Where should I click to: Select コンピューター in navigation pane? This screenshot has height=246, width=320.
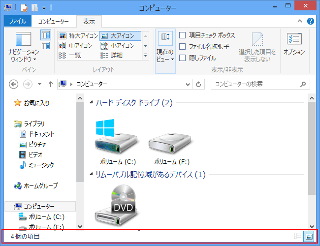40,207
